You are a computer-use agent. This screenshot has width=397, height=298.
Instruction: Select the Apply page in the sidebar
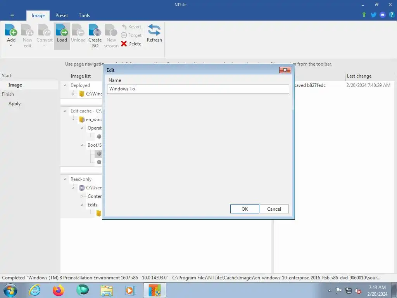tap(14, 104)
